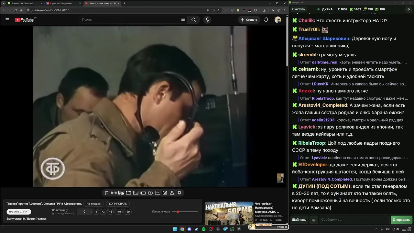Image resolution: width=414 pixels, height=233 pixels.
Task: Open the Шаблоны templates button
Action: [x=299, y=220]
